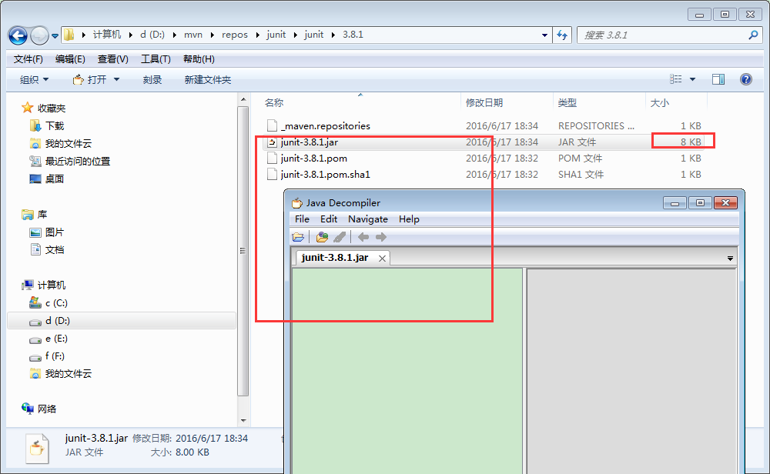Open the 编辑(E) menu
This screenshot has height=474, width=770.
[x=70, y=59]
